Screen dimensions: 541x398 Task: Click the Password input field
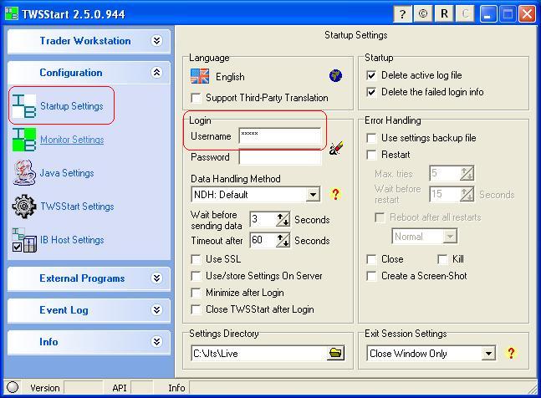click(x=280, y=157)
